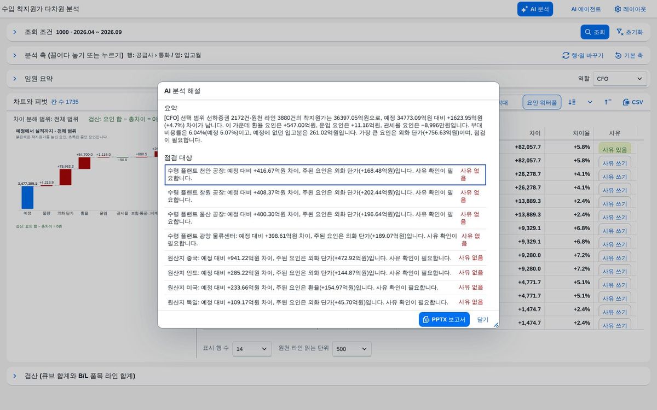Export the pivot with CSV icon
Image resolution: width=657 pixels, height=410 pixels.
633,102
